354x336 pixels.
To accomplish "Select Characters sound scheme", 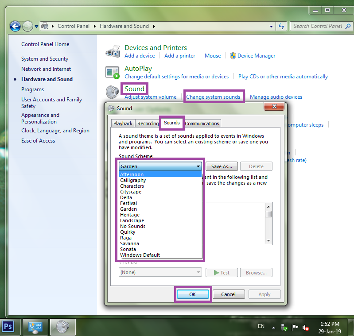I will pos(160,186).
